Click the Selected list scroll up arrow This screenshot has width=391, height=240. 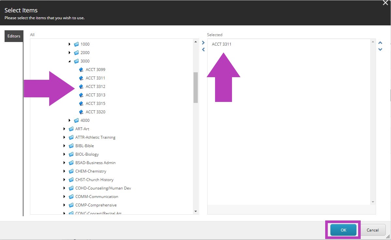tap(373, 42)
